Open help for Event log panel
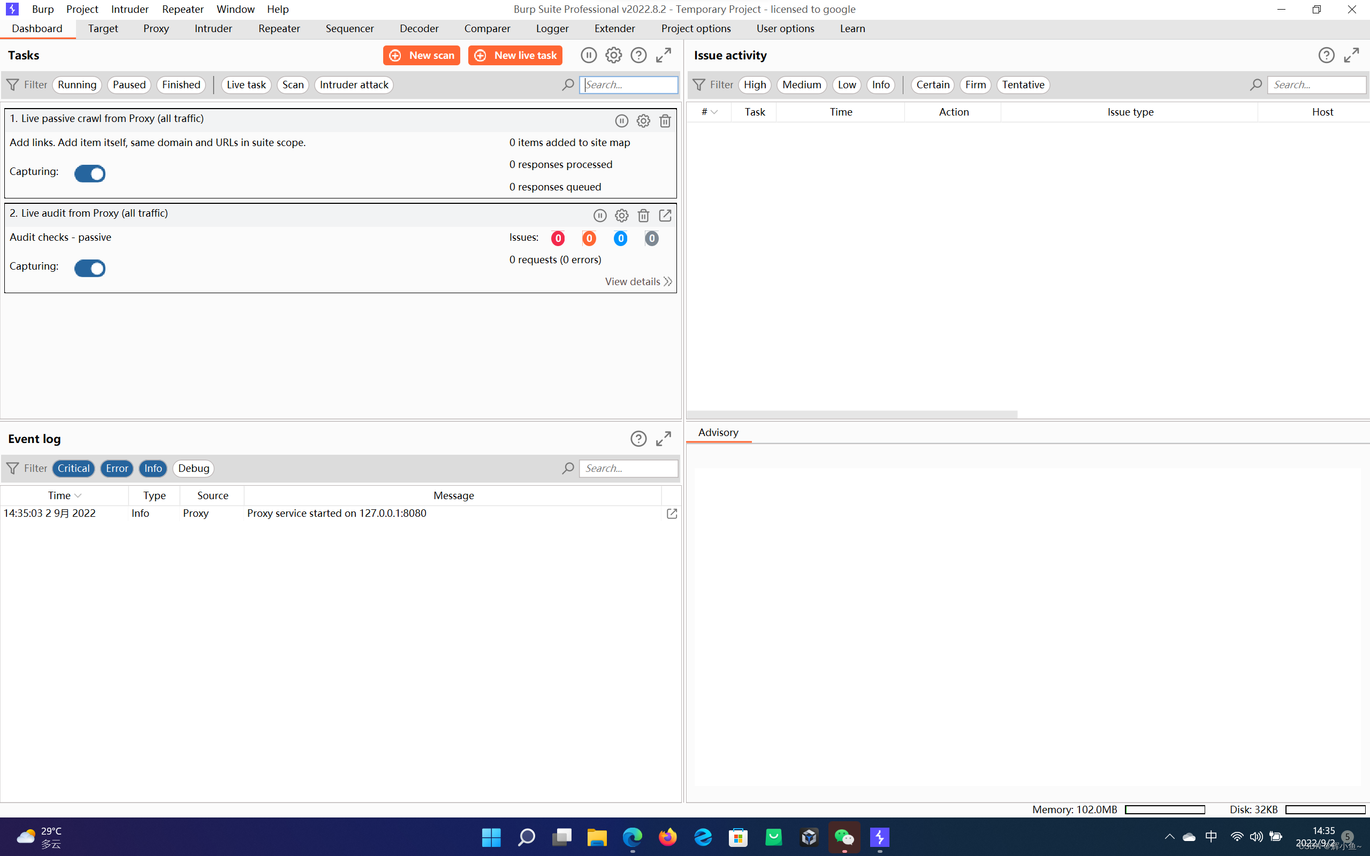Image resolution: width=1370 pixels, height=856 pixels. 638,439
